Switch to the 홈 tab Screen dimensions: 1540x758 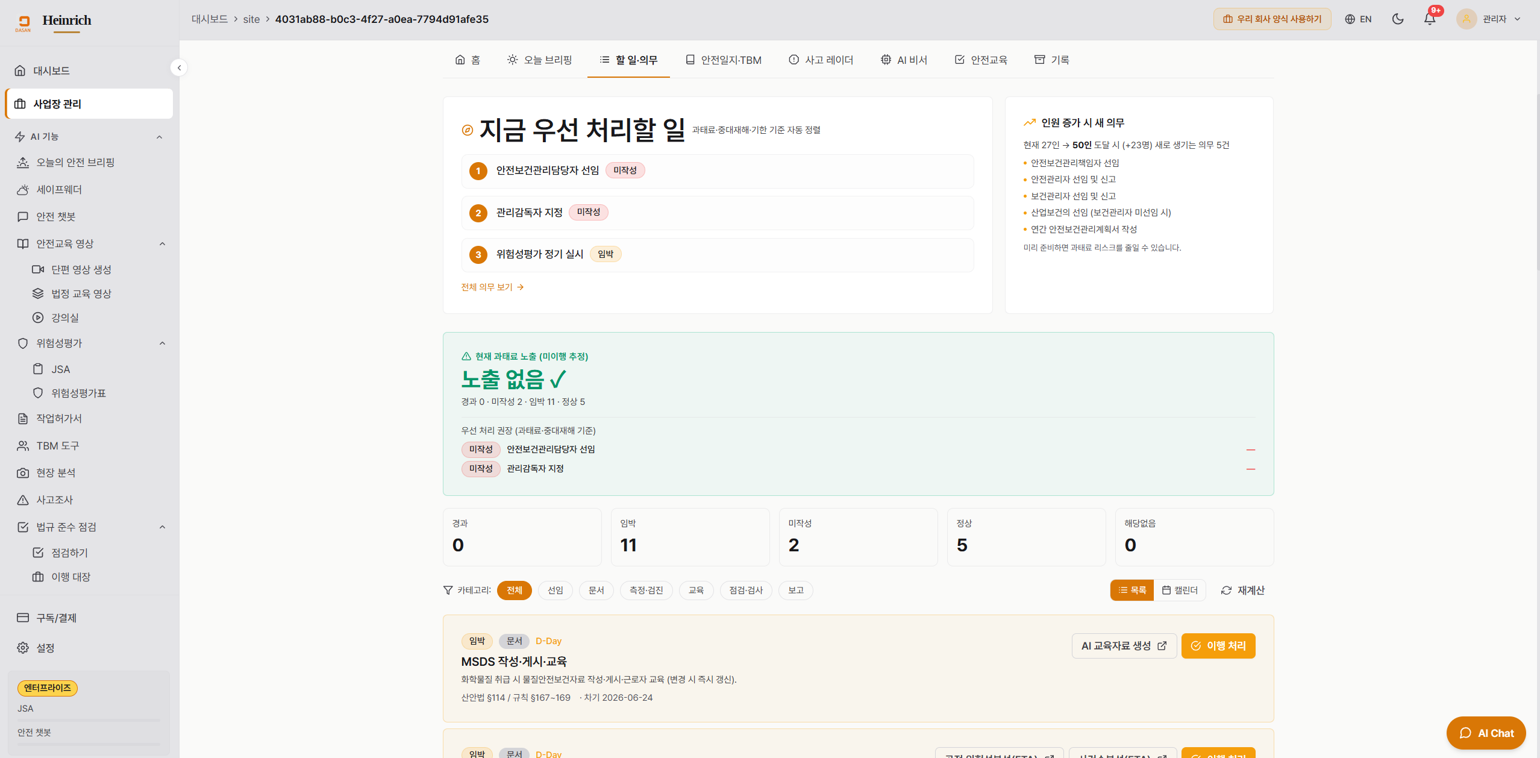click(468, 60)
